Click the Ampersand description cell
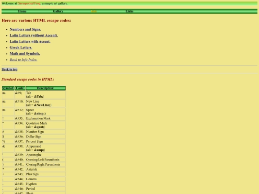The height and width of the screenshot is (194, 259). 46,148
